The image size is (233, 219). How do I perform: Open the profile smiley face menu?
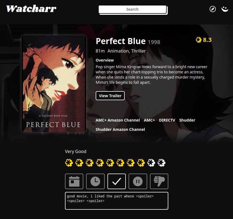[x=225, y=9]
